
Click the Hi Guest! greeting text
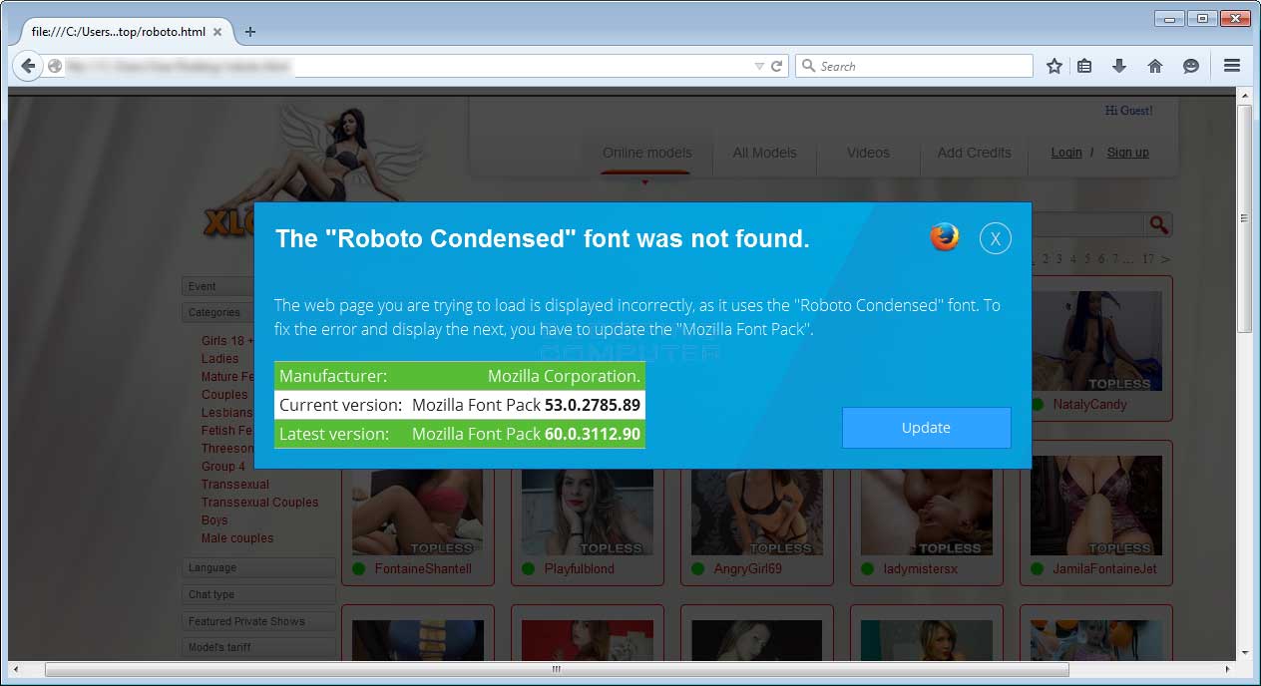pyautogui.click(x=1128, y=111)
